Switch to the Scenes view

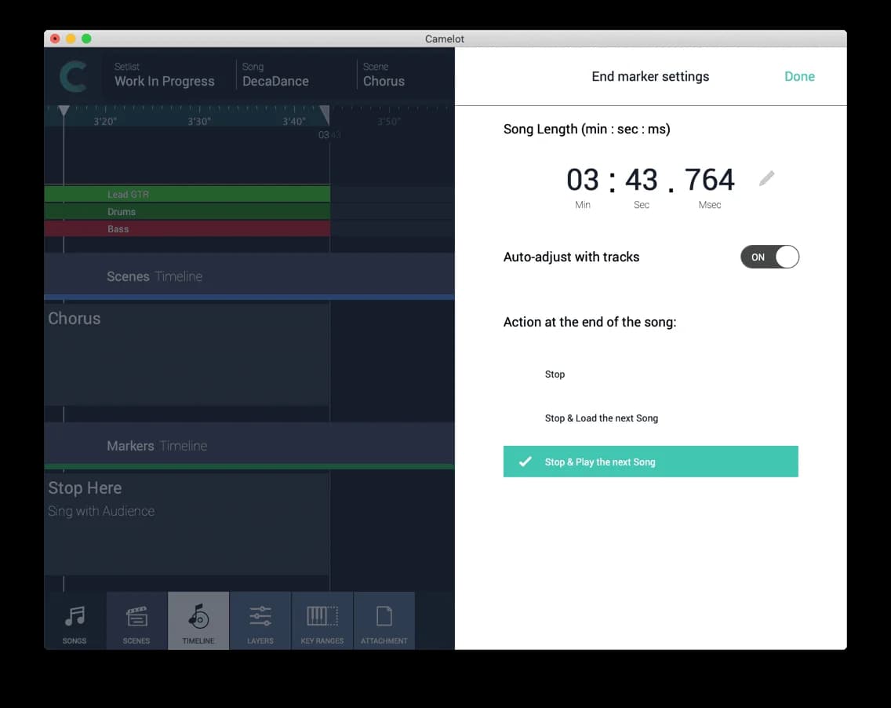136,620
